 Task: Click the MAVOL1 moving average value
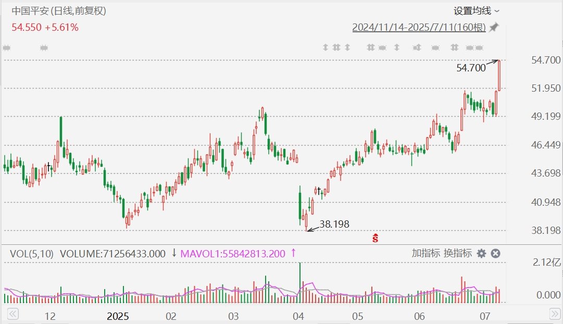pyautogui.click(x=233, y=254)
